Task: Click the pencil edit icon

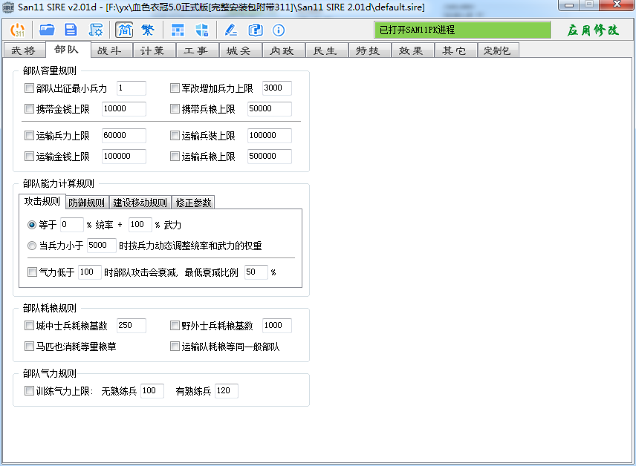Action: pyautogui.click(x=231, y=30)
